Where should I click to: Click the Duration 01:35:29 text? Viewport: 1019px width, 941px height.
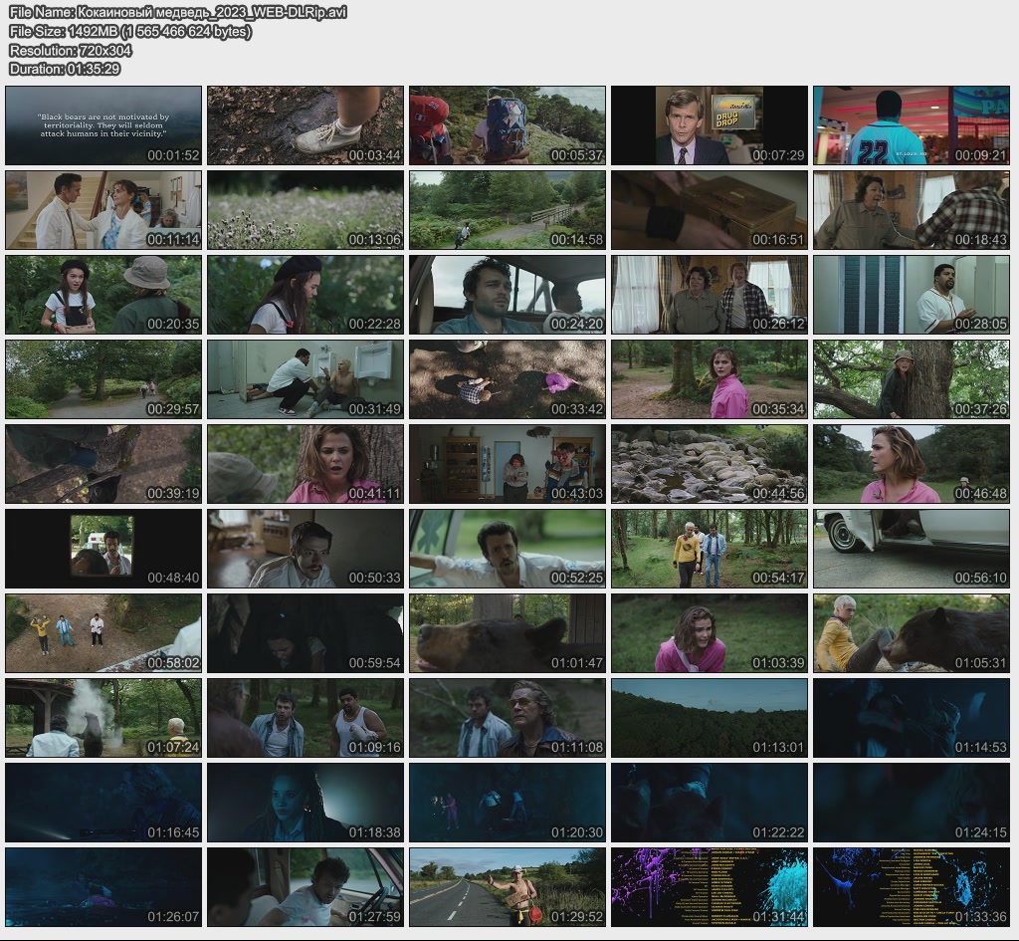(x=65, y=69)
